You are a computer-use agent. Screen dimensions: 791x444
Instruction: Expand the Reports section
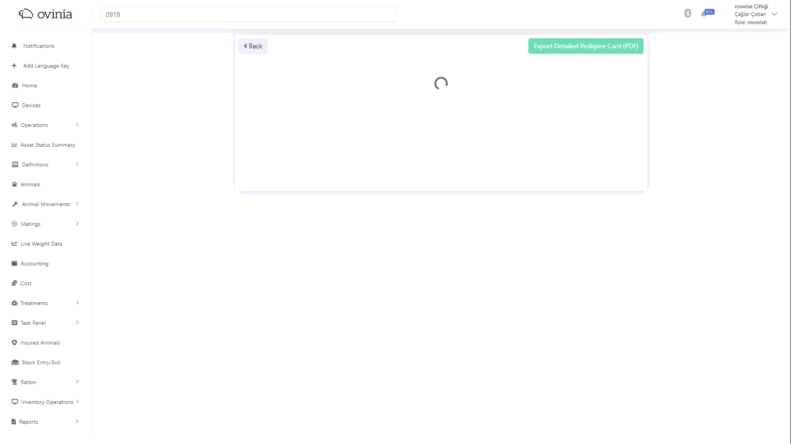[77, 421]
